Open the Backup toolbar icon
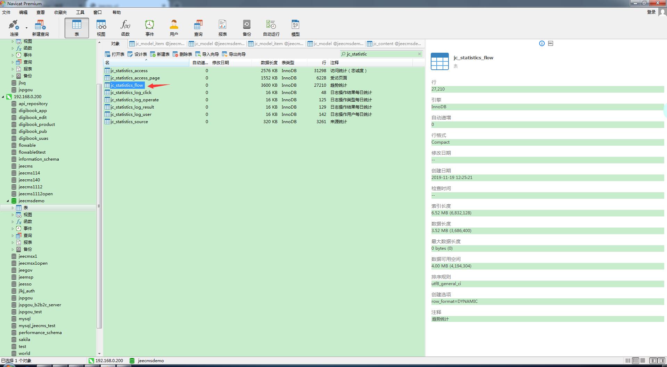Viewport: 667px width, 367px height. [x=247, y=28]
